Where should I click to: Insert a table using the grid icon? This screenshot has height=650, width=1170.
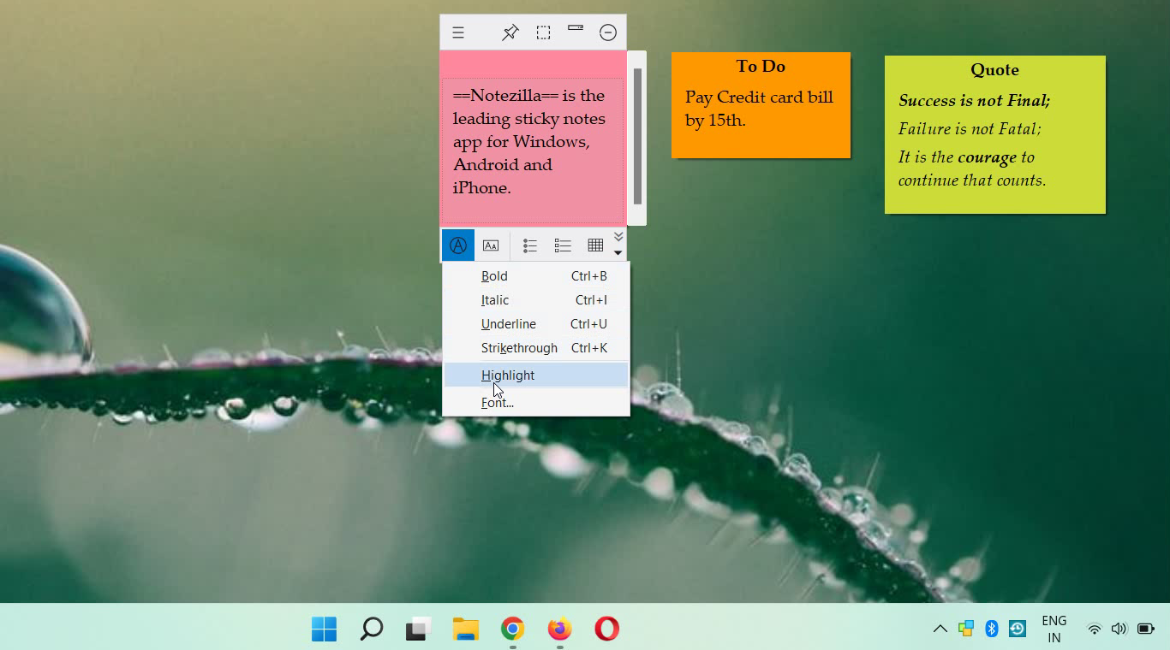pyautogui.click(x=595, y=245)
